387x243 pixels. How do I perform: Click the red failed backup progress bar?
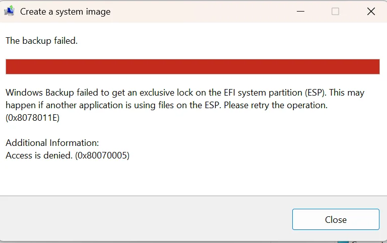click(x=192, y=66)
